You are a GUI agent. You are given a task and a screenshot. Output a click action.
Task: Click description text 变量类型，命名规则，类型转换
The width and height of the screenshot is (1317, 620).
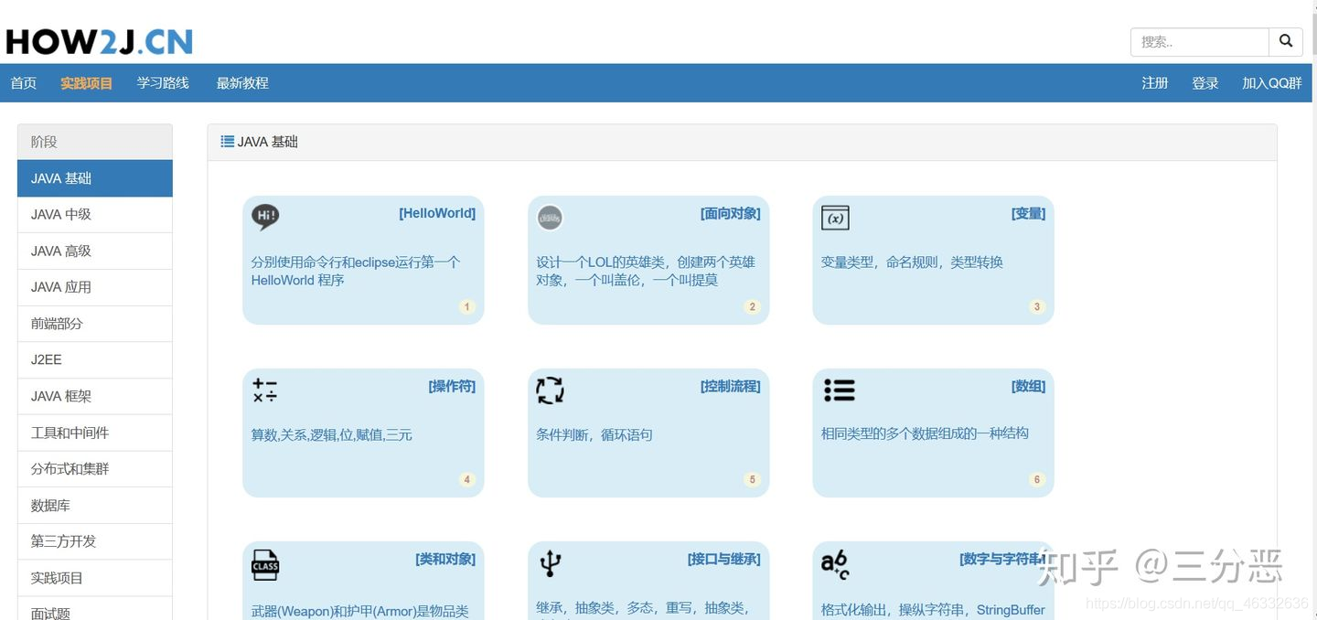(x=912, y=262)
